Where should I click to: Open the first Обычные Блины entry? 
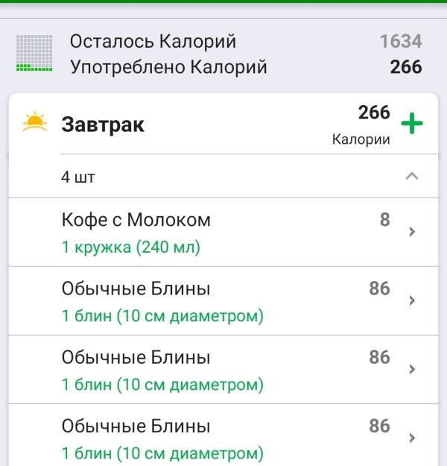point(223,300)
